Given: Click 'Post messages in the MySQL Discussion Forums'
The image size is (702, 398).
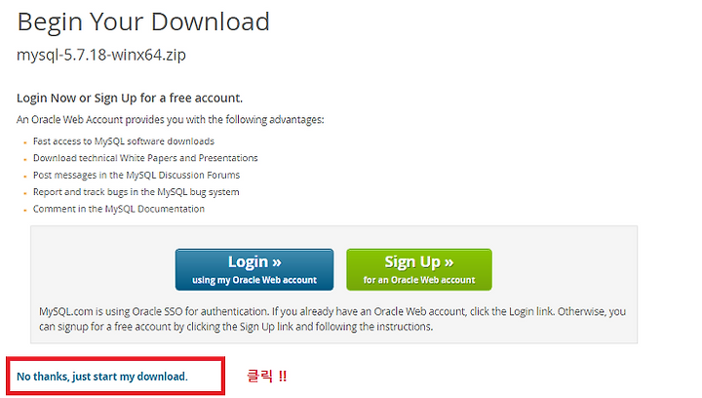Looking at the screenshot, I should 136,175.
